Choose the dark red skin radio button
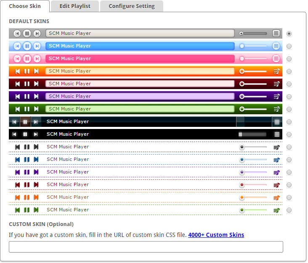 289,84
